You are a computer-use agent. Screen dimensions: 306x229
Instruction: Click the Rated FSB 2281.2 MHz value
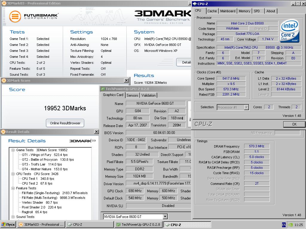click(231, 94)
